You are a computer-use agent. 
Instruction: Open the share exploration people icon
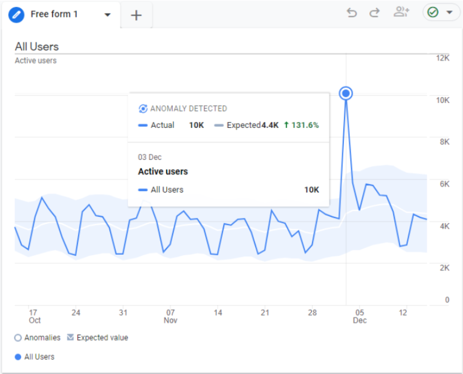click(x=401, y=12)
